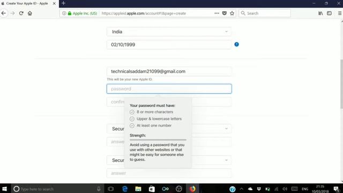Viewport: 343px width, 193px height.
Task: Open OBS Studio from taskbar
Action: click(x=178, y=189)
